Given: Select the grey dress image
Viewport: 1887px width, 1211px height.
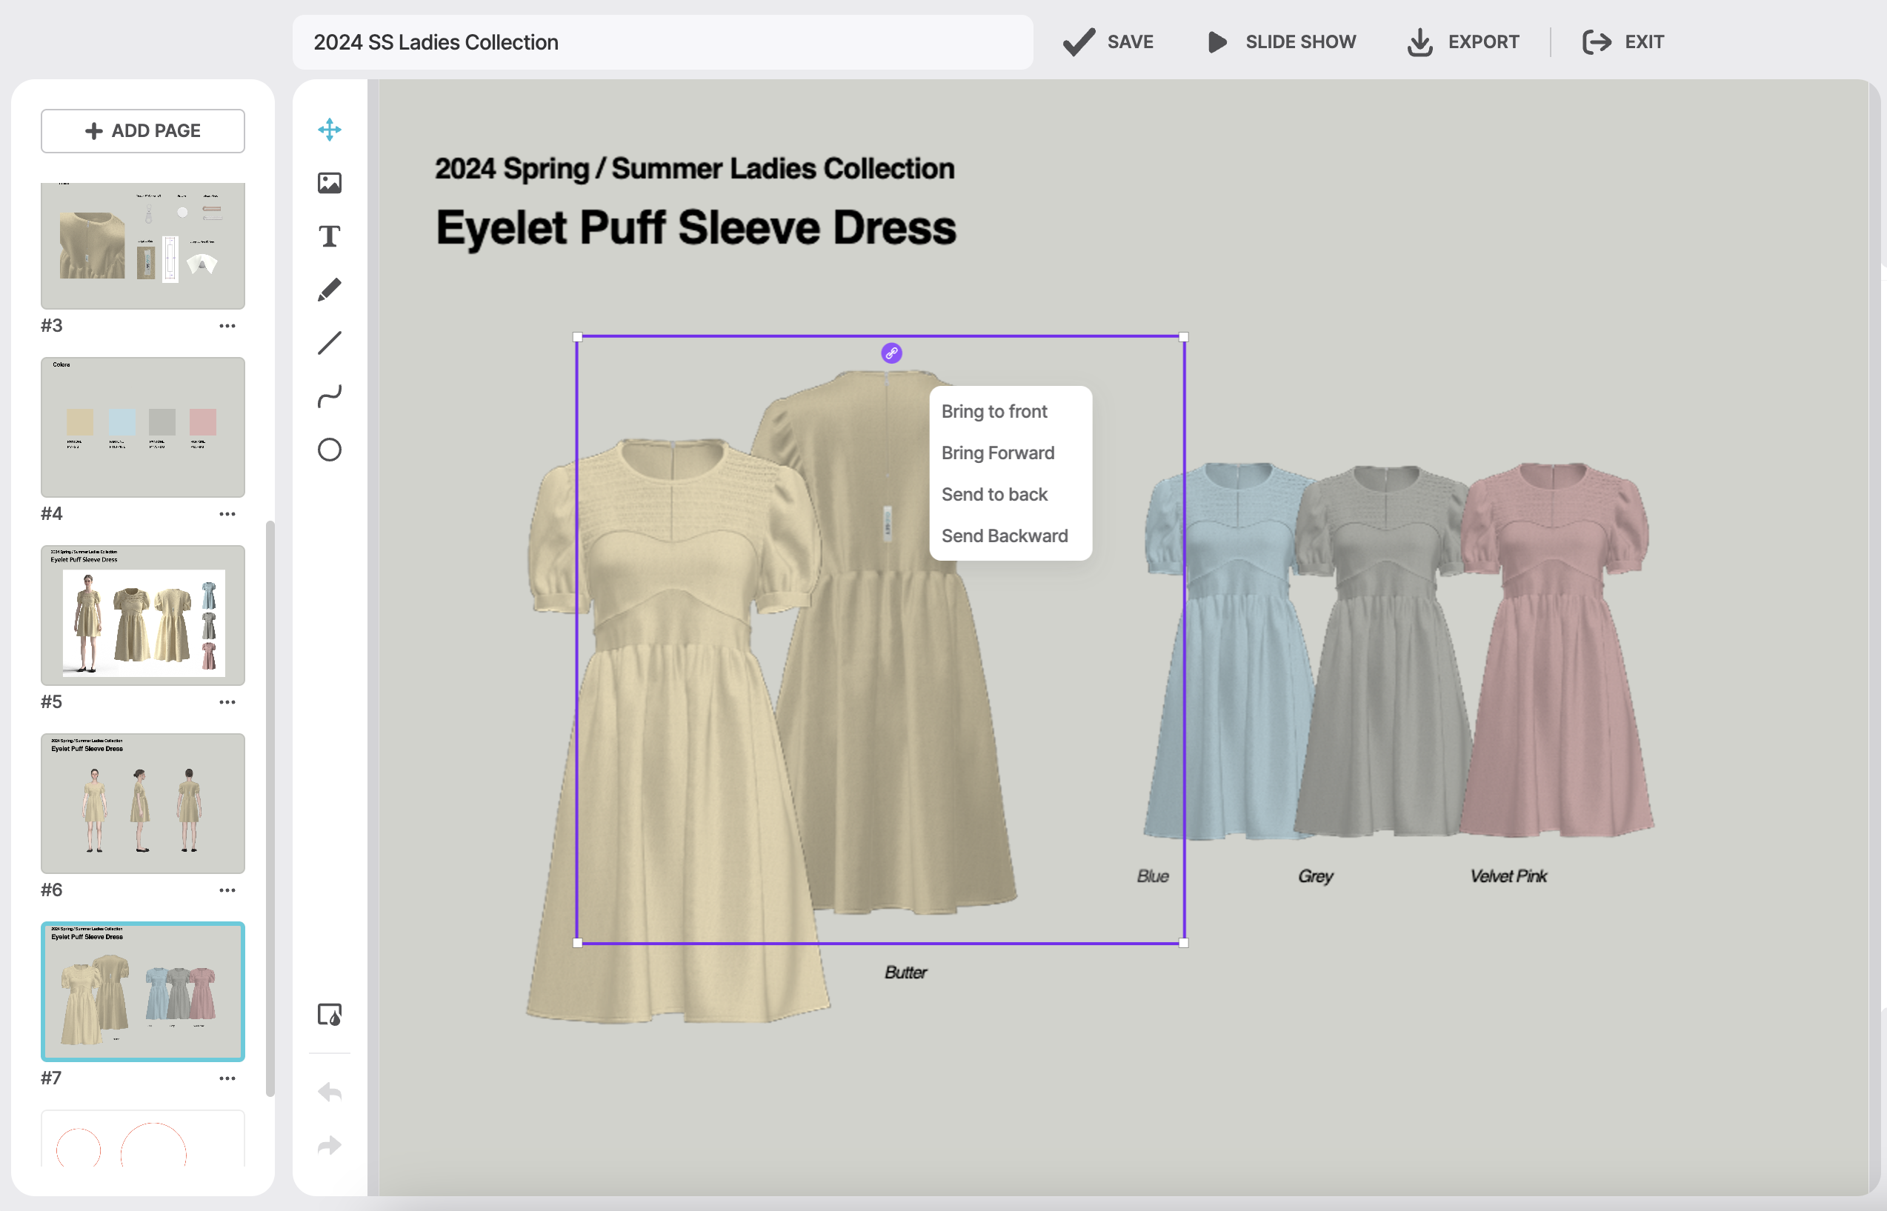Looking at the screenshot, I should [x=1385, y=653].
